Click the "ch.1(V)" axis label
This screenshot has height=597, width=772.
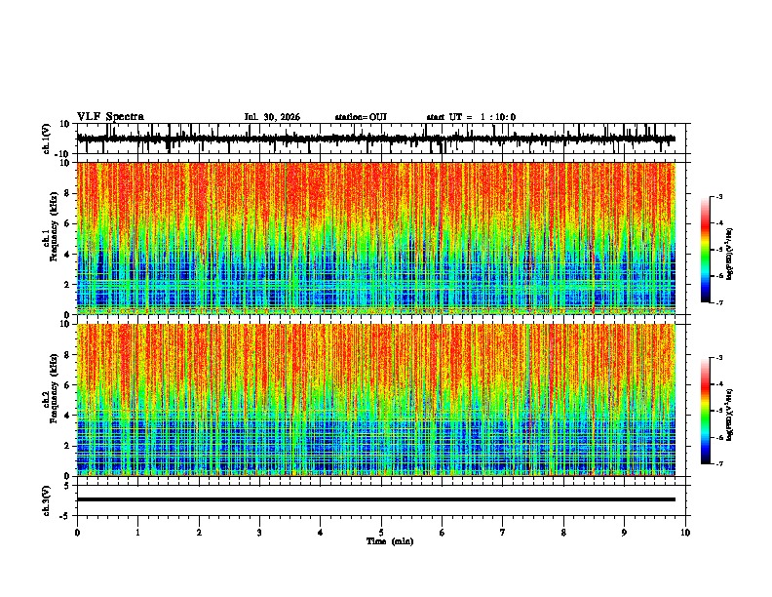tap(46, 139)
